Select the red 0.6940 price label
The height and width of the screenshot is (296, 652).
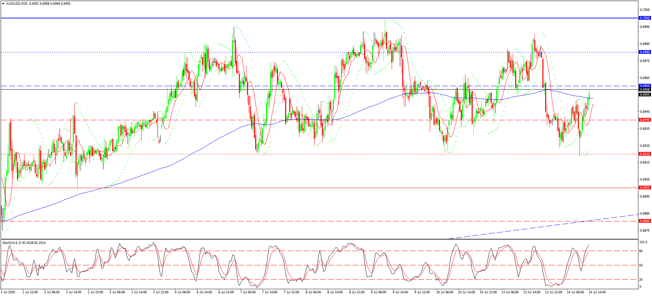(x=645, y=120)
